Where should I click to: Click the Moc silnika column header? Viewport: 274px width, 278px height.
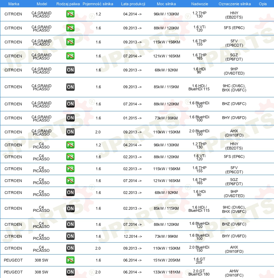point(166,4)
